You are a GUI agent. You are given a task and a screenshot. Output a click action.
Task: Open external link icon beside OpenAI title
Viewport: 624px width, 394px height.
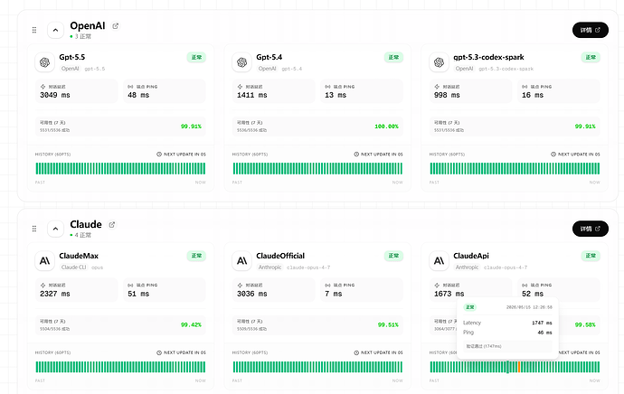pos(116,26)
